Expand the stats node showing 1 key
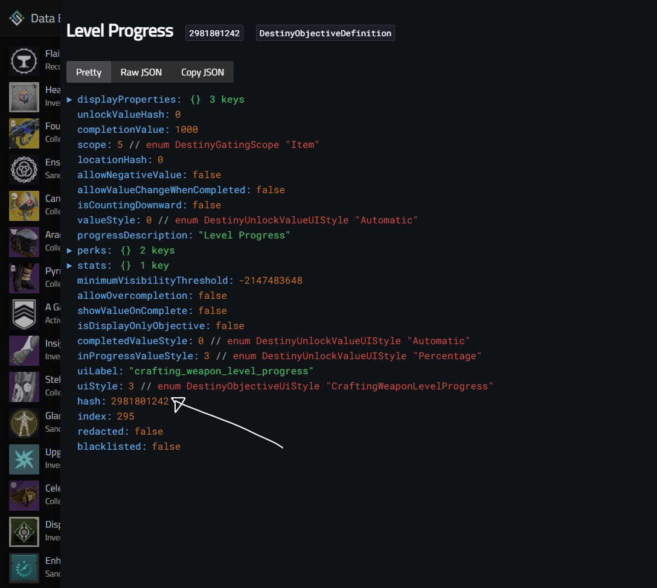 (x=69, y=265)
